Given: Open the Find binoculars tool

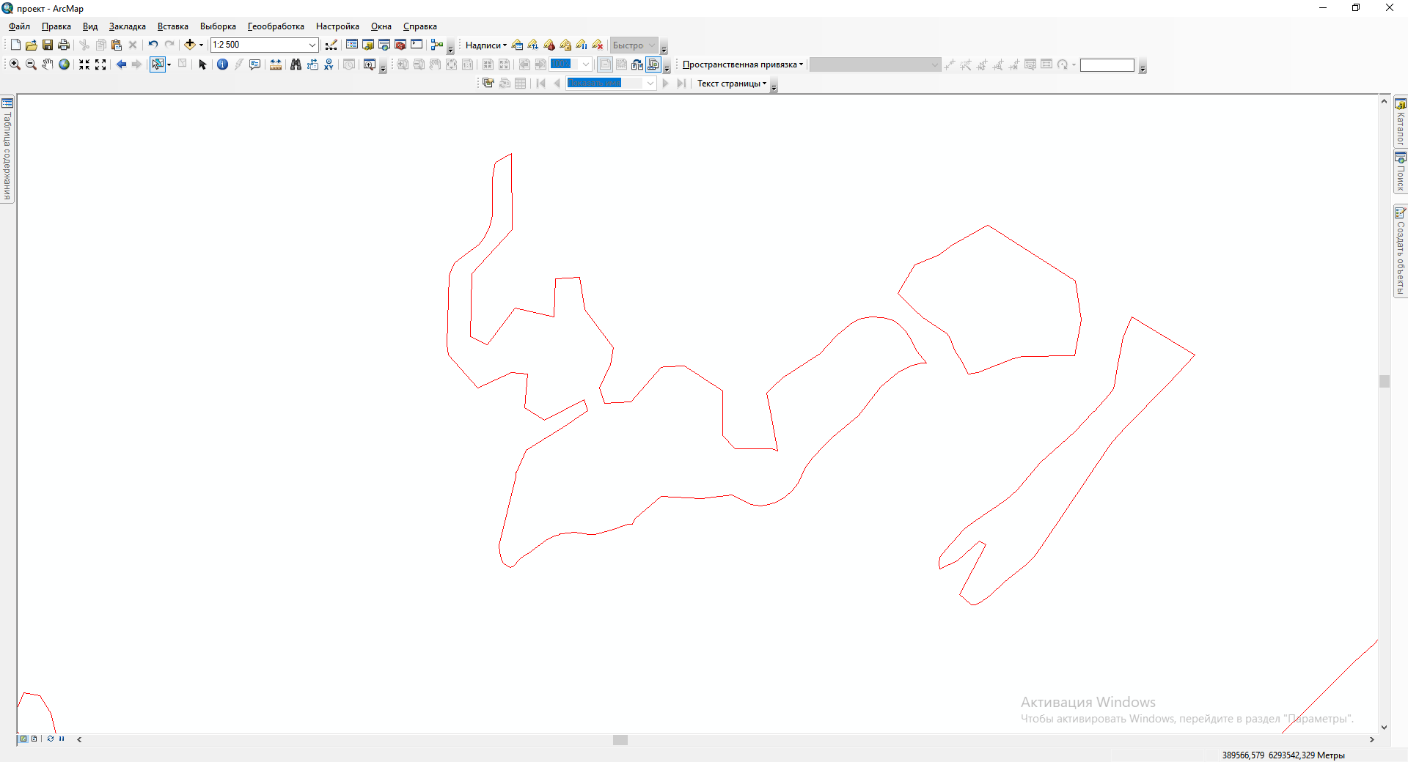Looking at the screenshot, I should [x=296, y=64].
